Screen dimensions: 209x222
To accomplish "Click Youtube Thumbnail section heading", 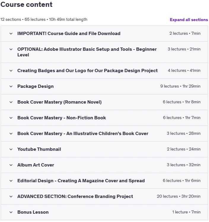I will [x=39, y=149].
